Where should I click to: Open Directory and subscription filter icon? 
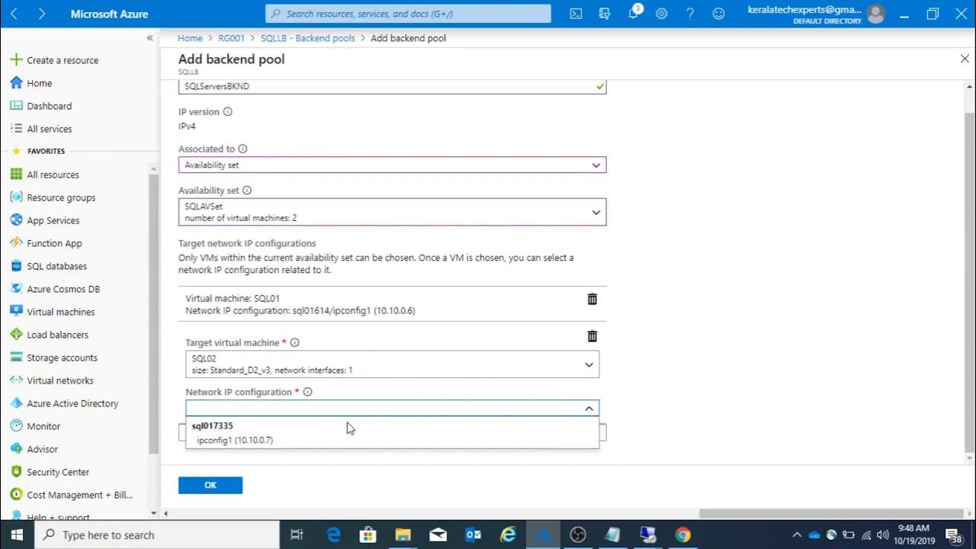coord(605,14)
